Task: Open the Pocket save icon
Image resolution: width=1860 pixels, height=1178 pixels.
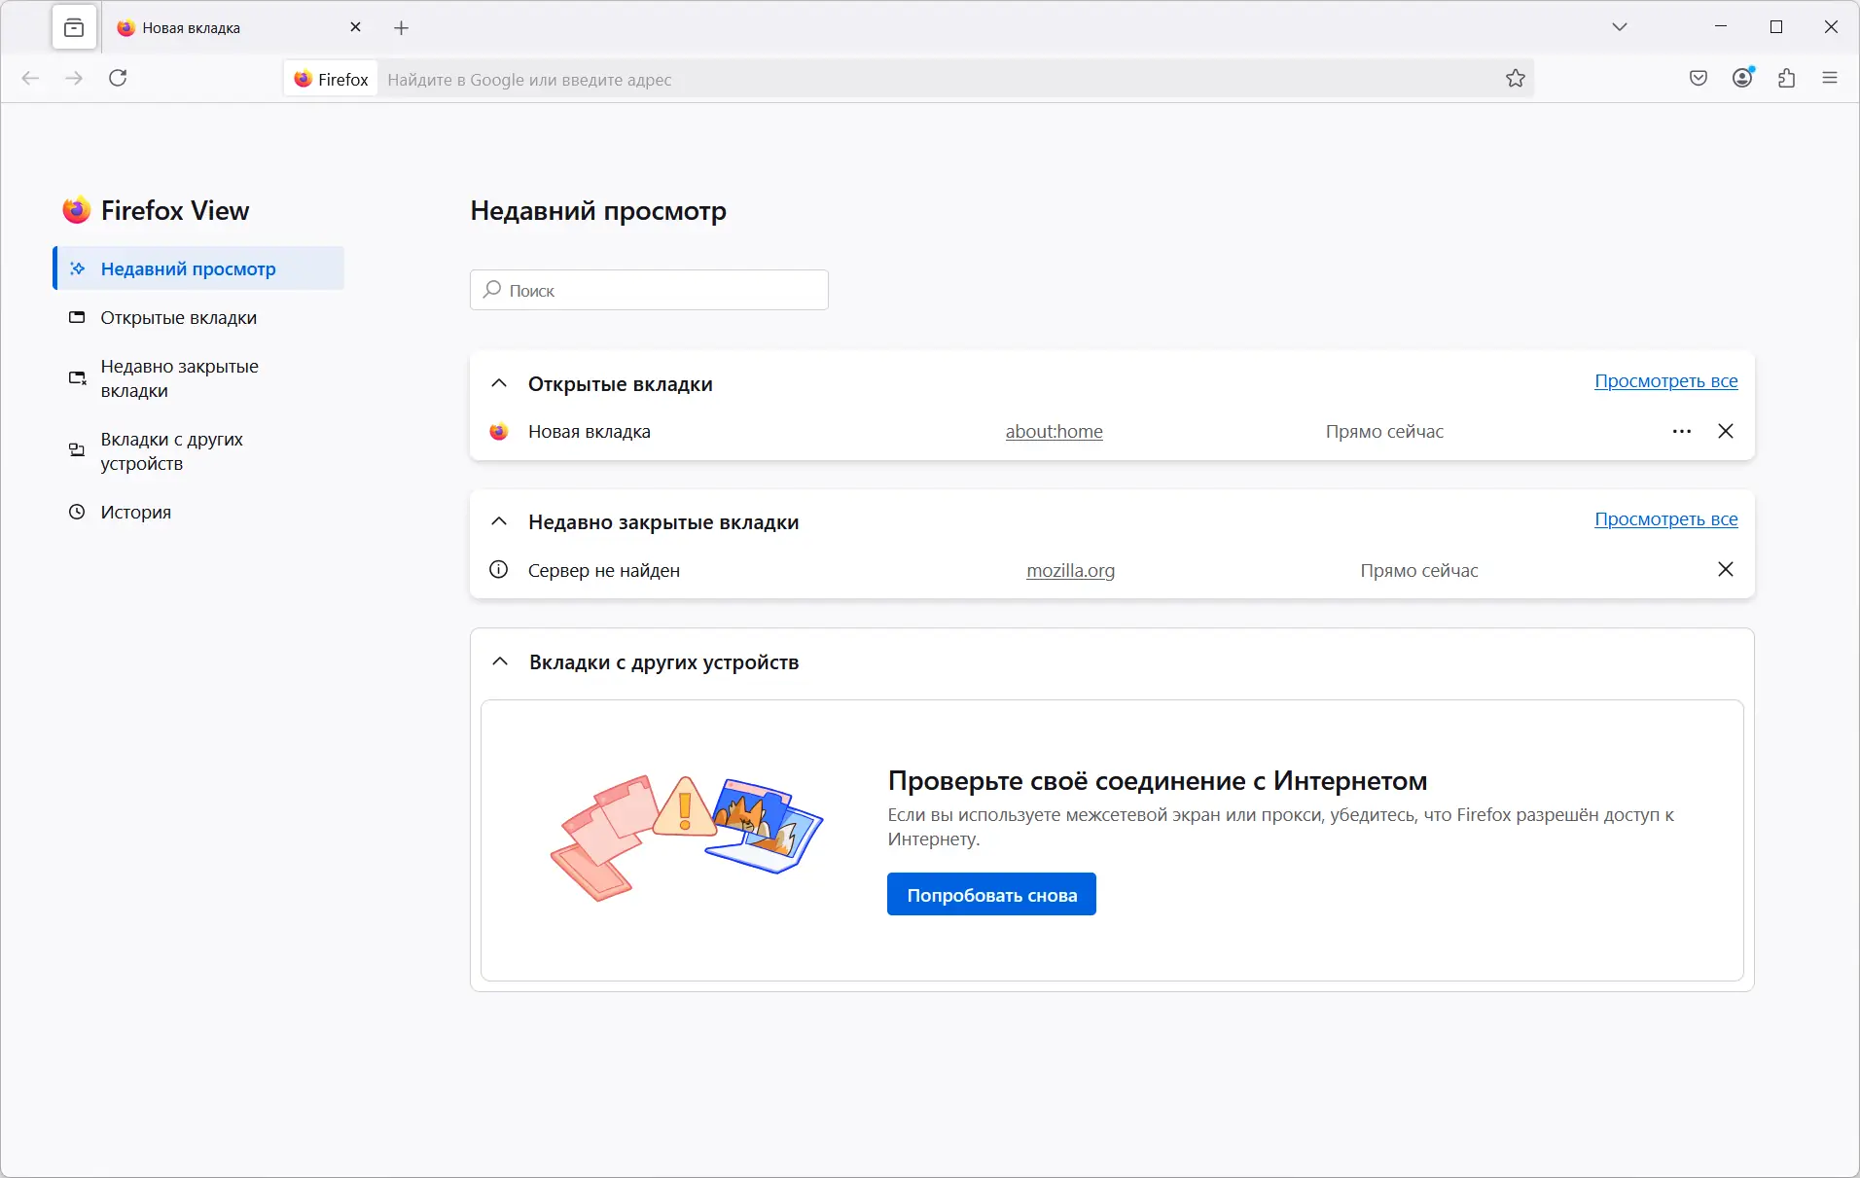Action: pos(1699,79)
